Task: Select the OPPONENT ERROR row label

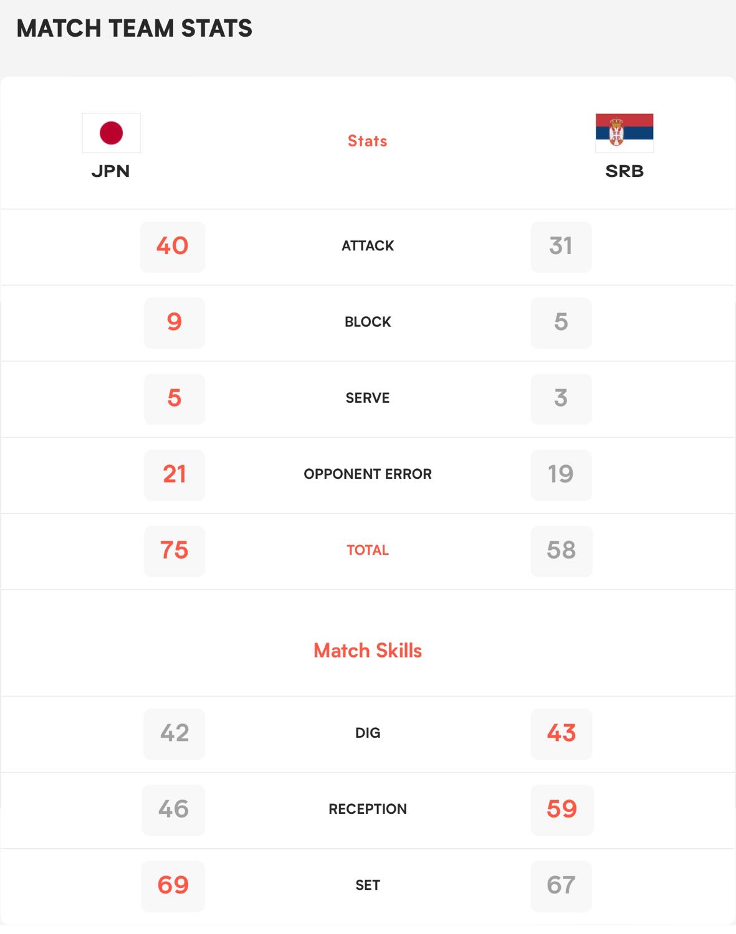Action: 368,474
